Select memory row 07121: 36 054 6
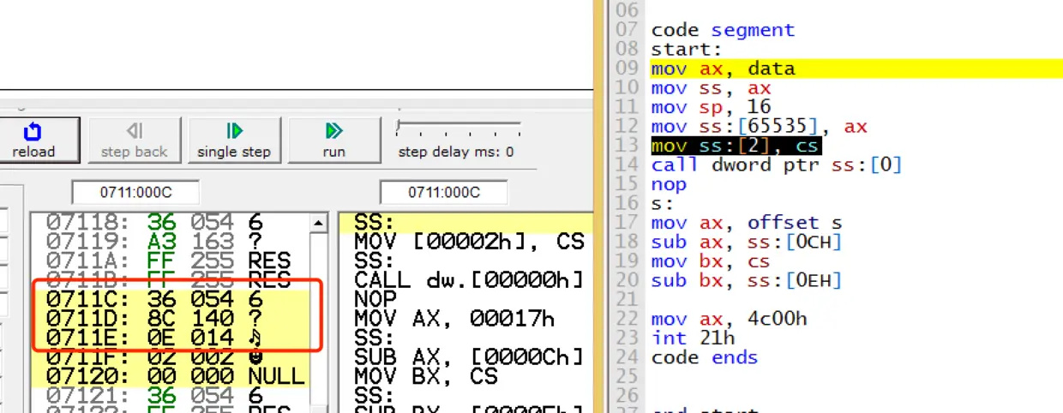Image resolution: width=1063 pixels, height=413 pixels. (x=169, y=395)
